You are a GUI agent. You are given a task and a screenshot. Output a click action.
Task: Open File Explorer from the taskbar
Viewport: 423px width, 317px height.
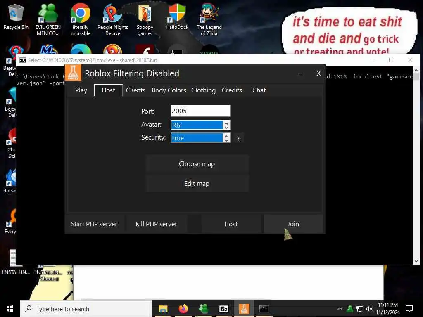(x=163, y=309)
